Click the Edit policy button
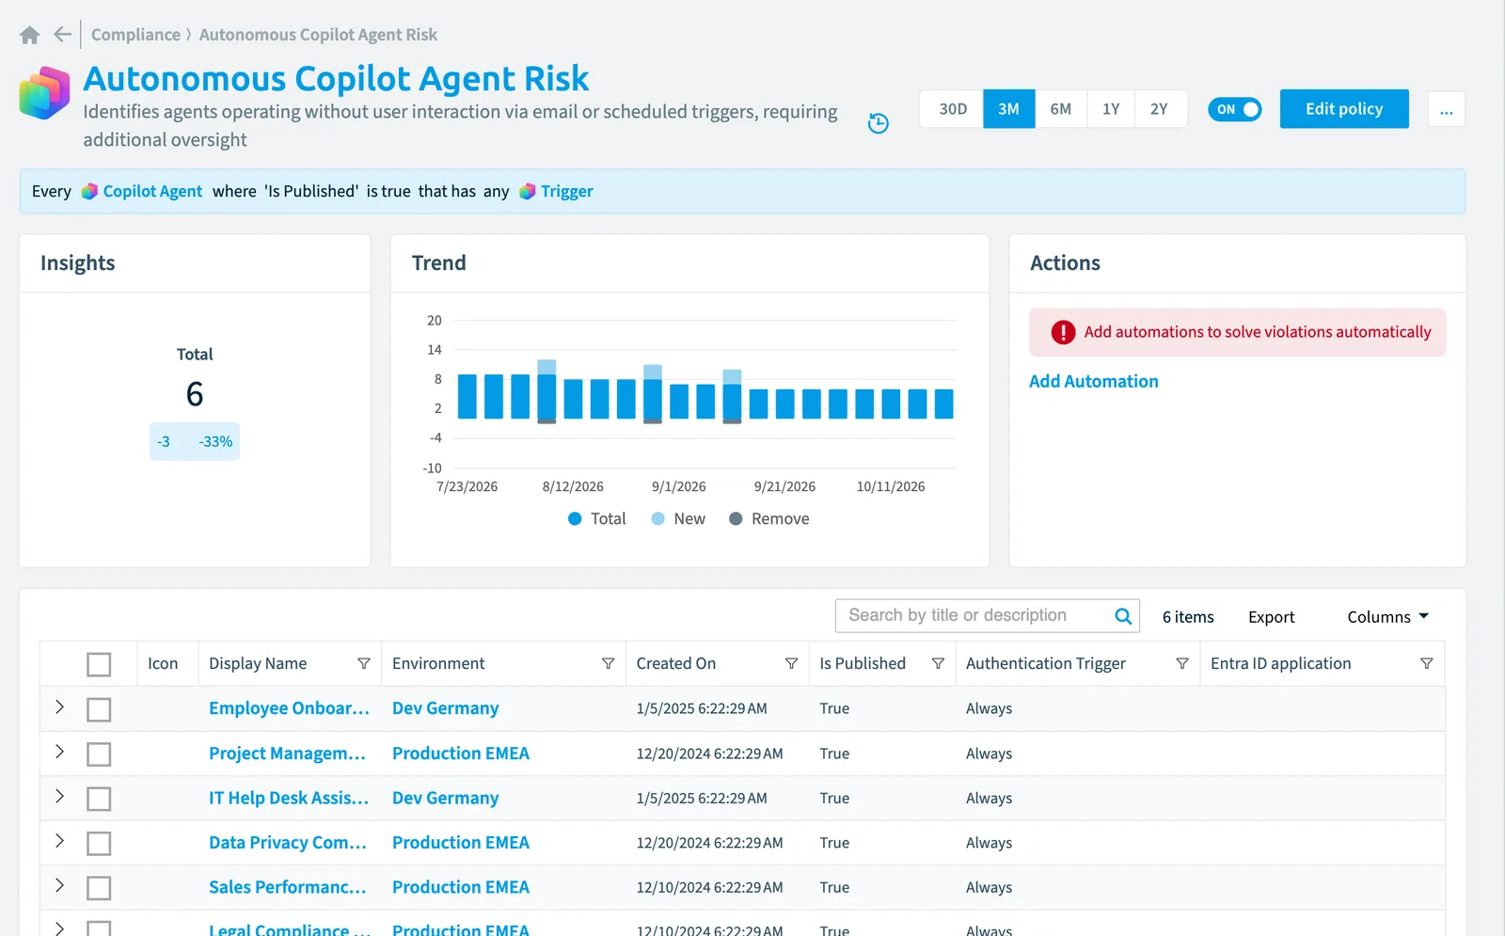The width and height of the screenshot is (1505, 936). tap(1344, 109)
